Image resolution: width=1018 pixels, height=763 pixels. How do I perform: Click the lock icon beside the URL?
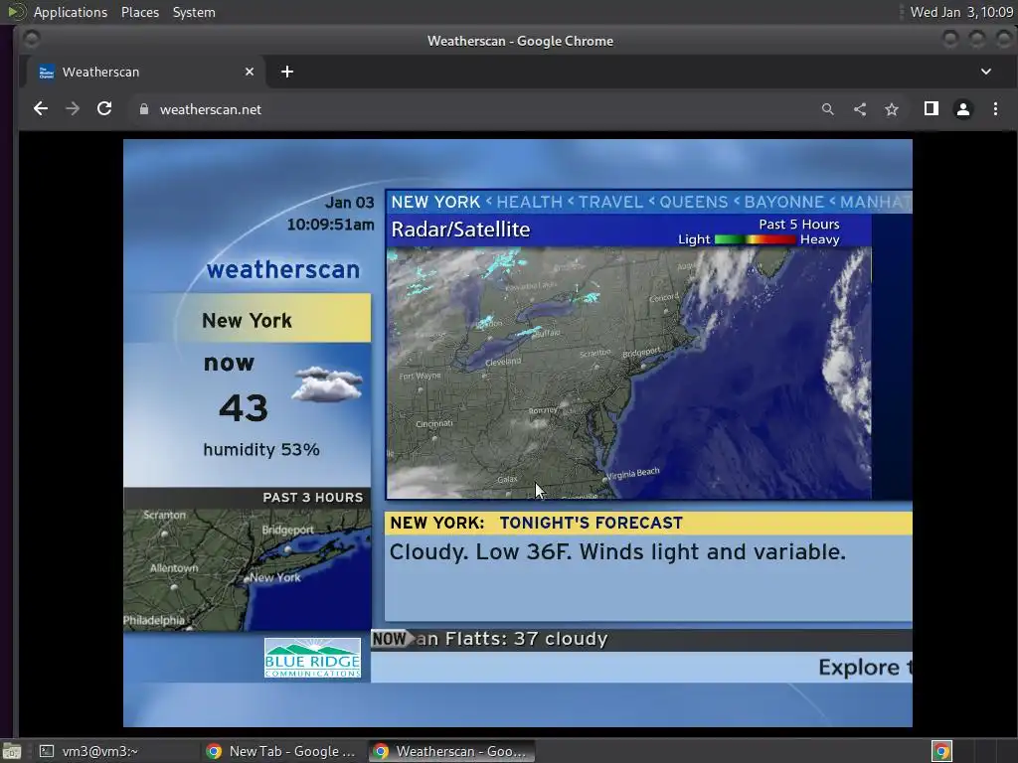(x=144, y=109)
